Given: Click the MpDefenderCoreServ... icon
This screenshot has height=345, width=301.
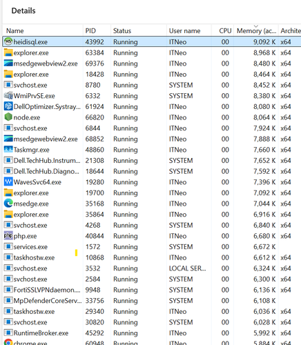Looking at the screenshot, I should [8, 300].
